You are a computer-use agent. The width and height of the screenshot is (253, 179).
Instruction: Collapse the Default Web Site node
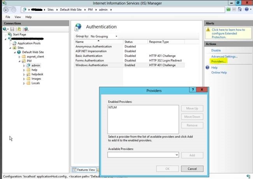click(15, 53)
